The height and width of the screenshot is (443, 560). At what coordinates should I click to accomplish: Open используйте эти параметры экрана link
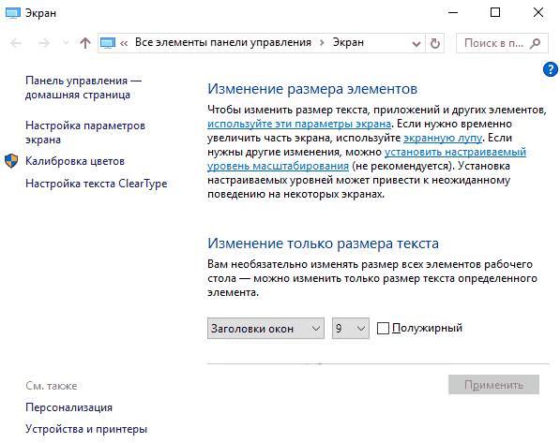click(x=299, y=124)
